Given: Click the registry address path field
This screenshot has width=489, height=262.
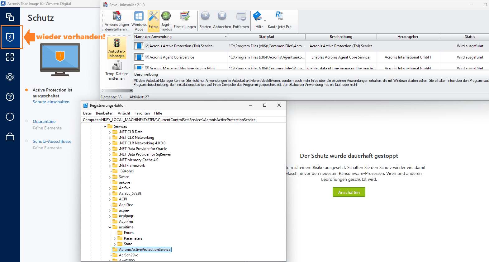Looking at the screenshot, I should pos(183,120).
